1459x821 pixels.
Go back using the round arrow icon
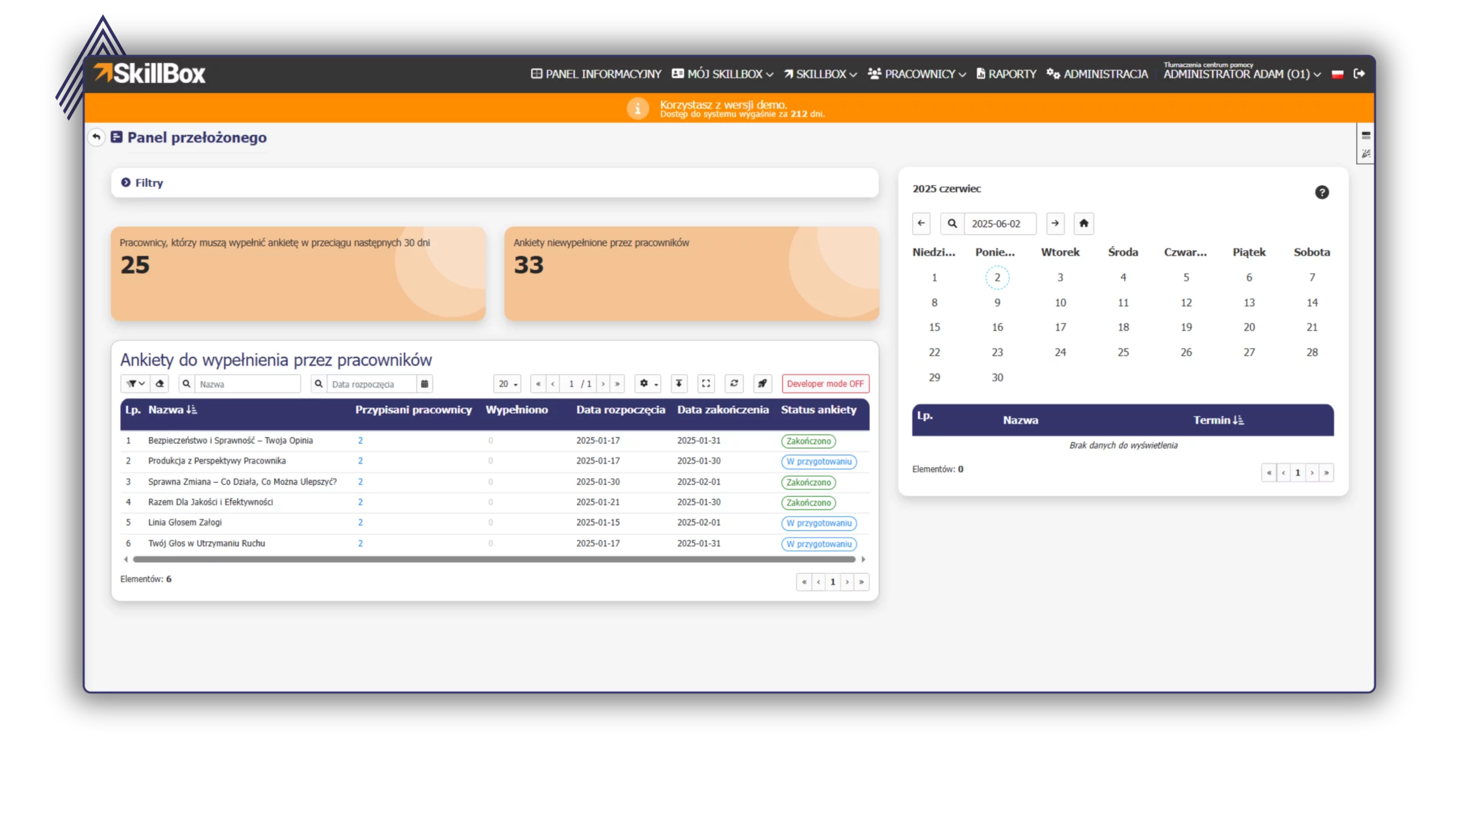pyautogui.click(x=96, y=137)
